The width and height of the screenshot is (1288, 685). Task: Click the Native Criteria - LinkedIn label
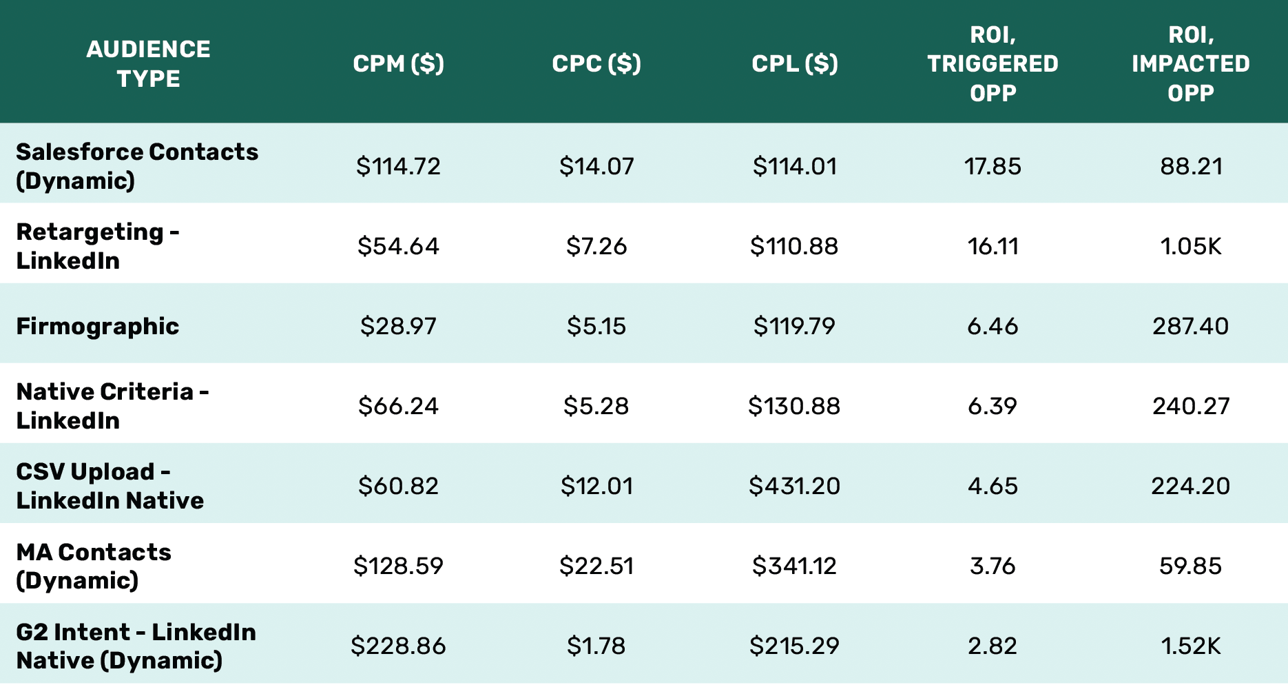[112, 406]
